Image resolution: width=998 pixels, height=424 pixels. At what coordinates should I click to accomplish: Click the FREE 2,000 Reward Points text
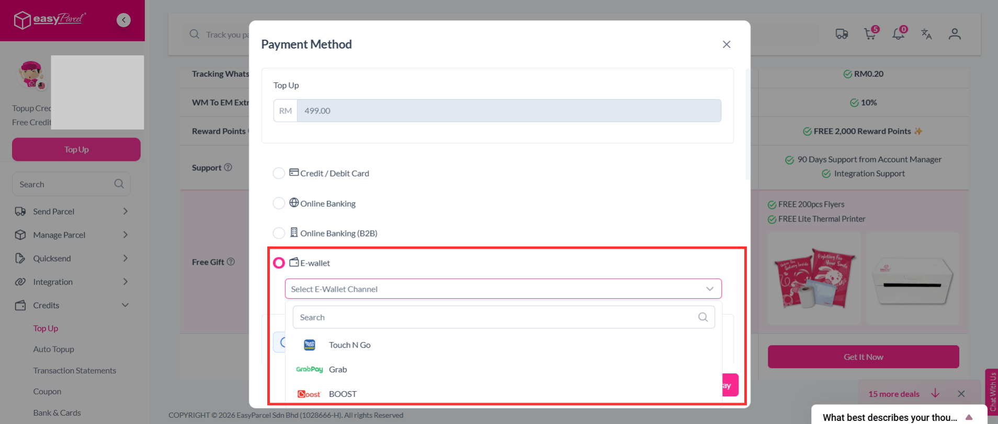[x=862, y=131]
